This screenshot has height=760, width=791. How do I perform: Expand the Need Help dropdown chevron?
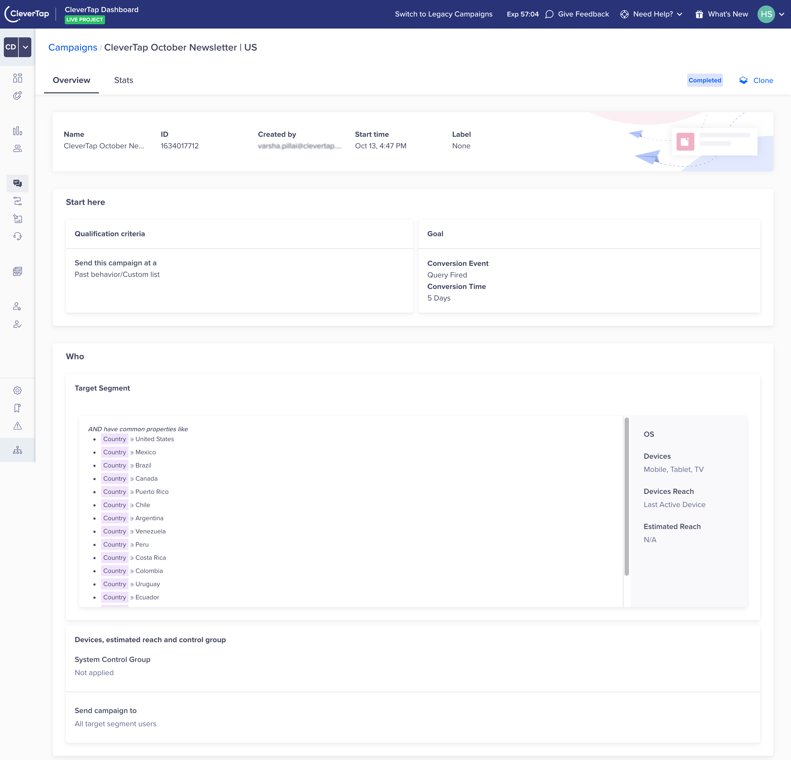click(679, 14)
